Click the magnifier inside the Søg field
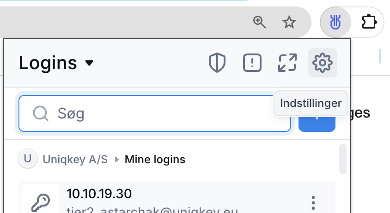The height and width of the screenshot is (213, 390). [41, 113]
